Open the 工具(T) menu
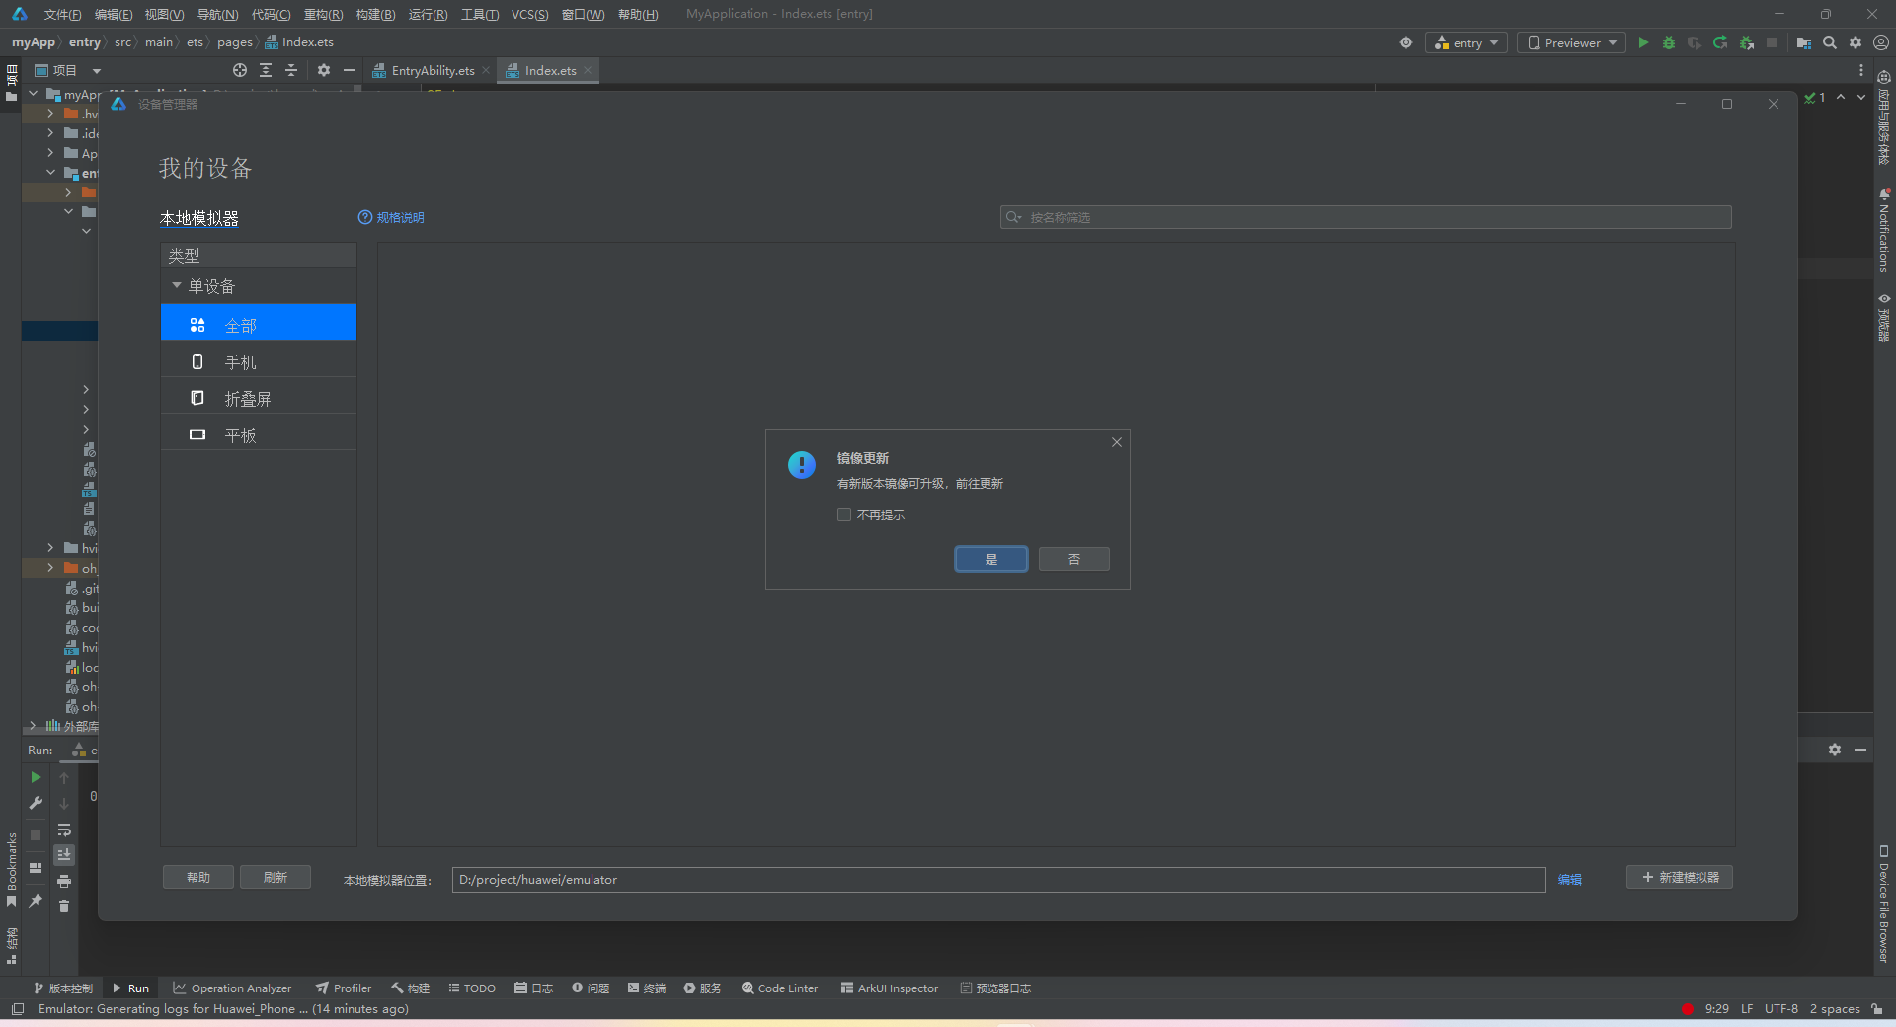1896x1027 pixels. (480, 14)
